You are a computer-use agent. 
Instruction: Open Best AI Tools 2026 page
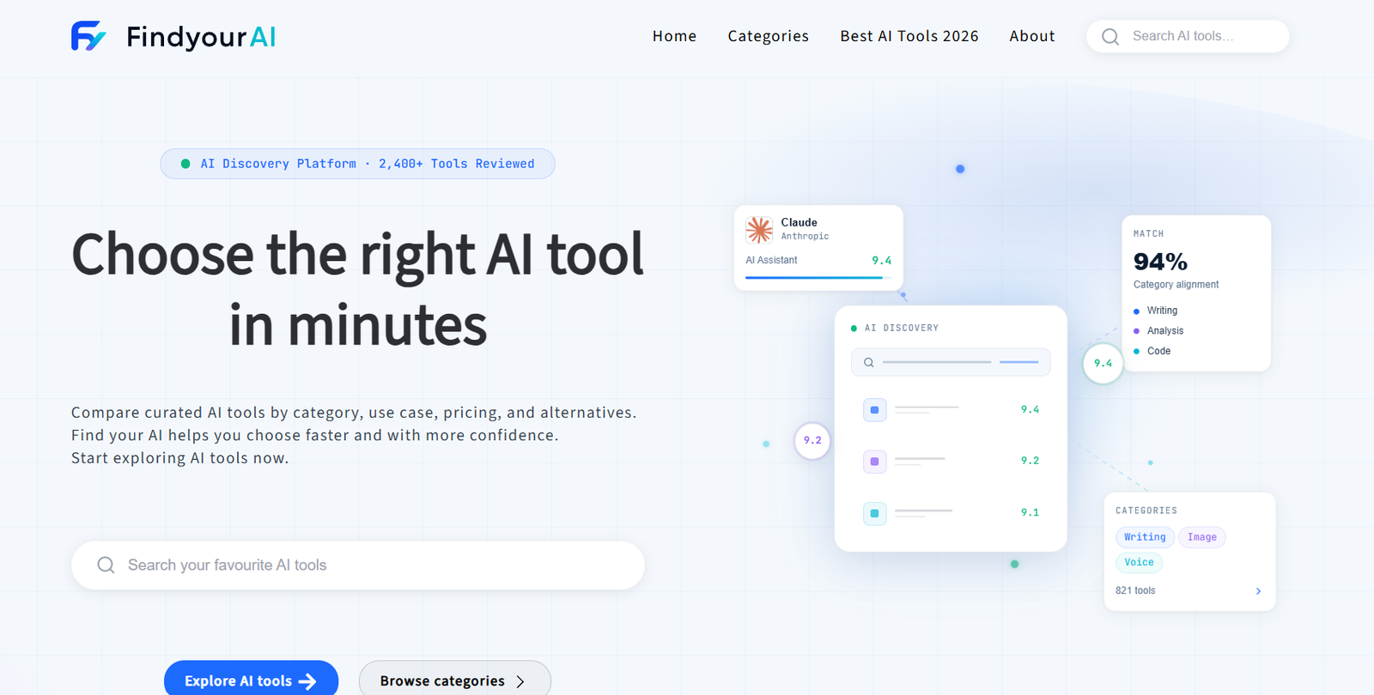pos(909,36)
